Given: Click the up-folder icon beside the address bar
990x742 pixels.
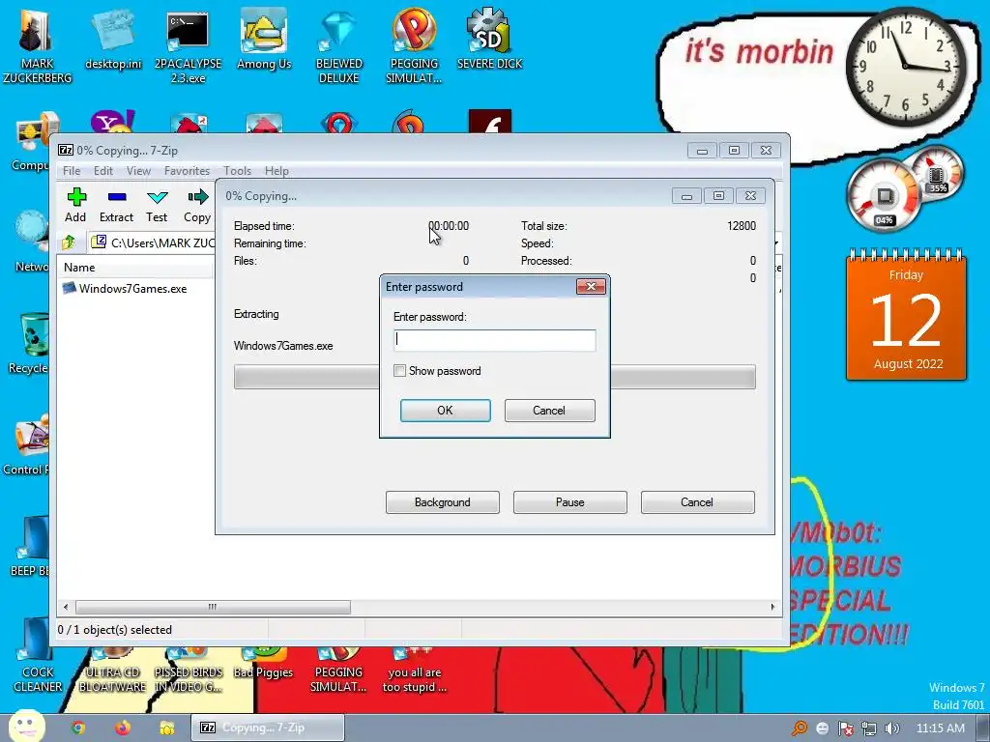Looking at the screenshot, I should pos(69,243).
